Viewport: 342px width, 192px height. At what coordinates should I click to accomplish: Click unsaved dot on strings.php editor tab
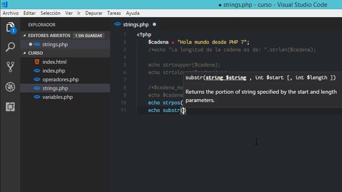(x=154, y=25)
